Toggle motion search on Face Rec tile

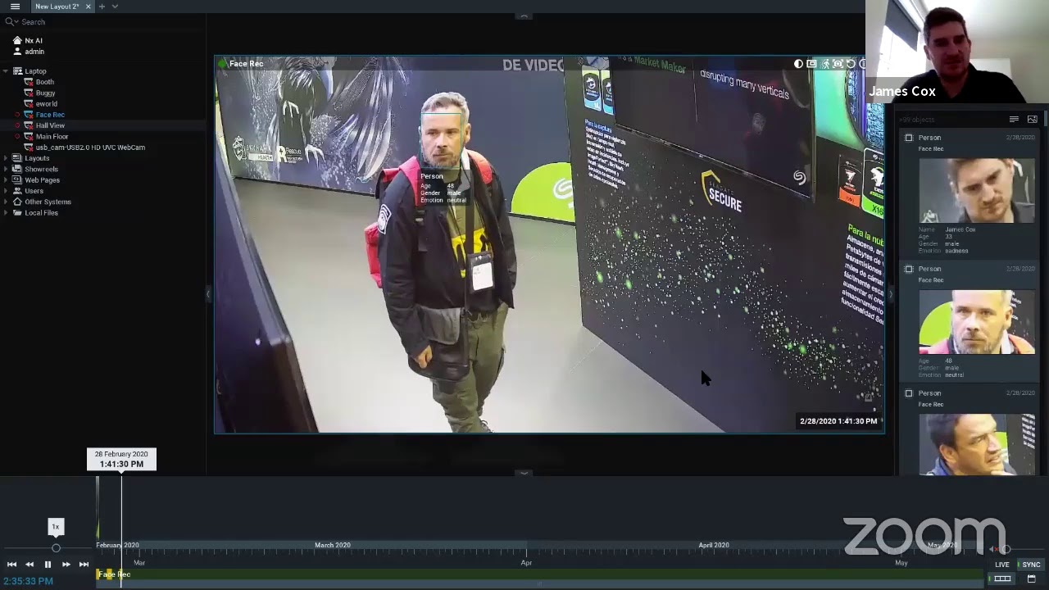coord(824,64)
